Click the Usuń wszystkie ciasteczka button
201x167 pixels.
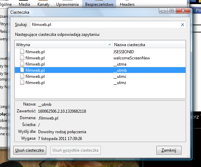point(76,150)
